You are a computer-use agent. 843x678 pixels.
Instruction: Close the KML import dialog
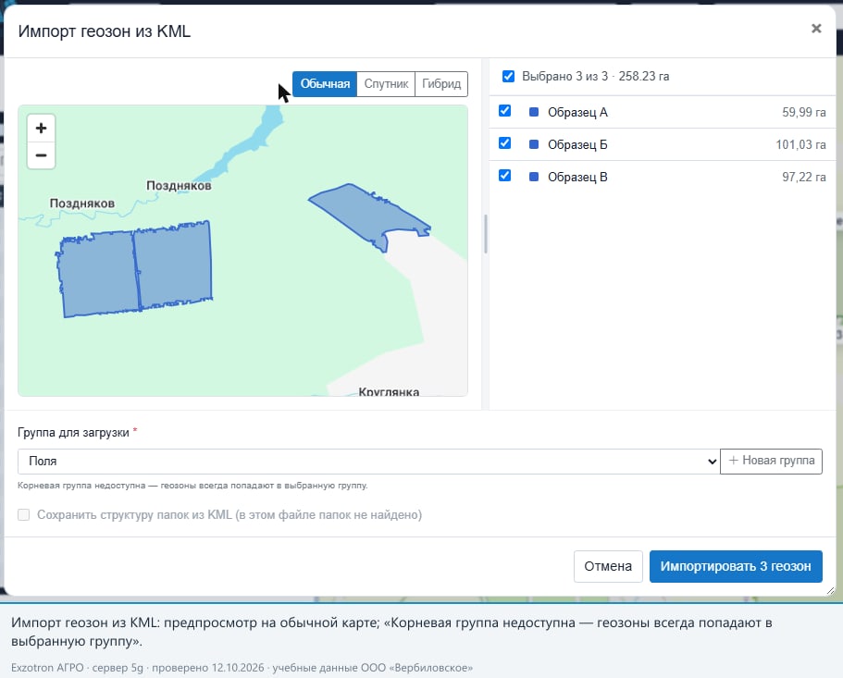coord(816,29)
